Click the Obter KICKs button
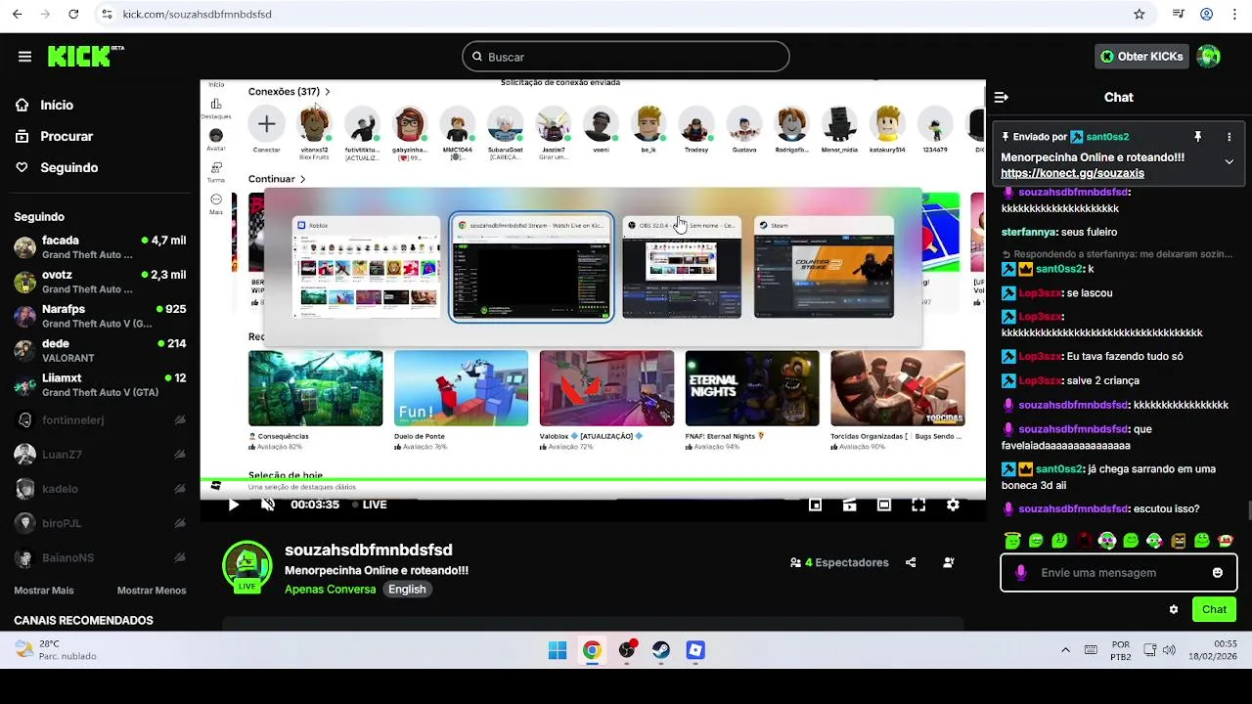 click(x=1141, y=57)
